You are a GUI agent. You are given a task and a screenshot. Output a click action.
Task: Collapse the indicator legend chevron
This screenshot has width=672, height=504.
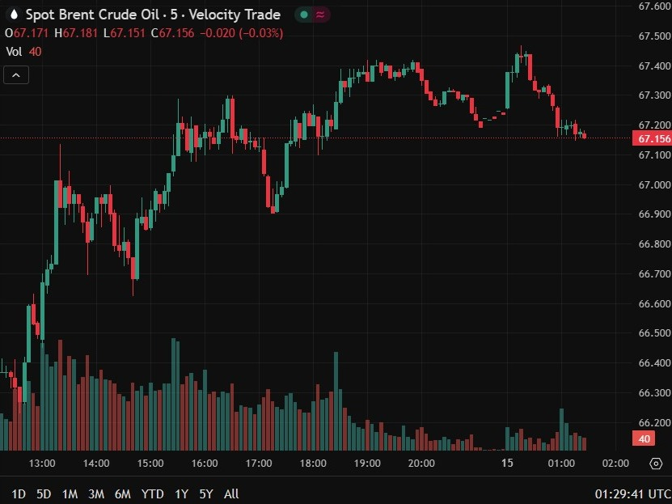pos(16,75)
